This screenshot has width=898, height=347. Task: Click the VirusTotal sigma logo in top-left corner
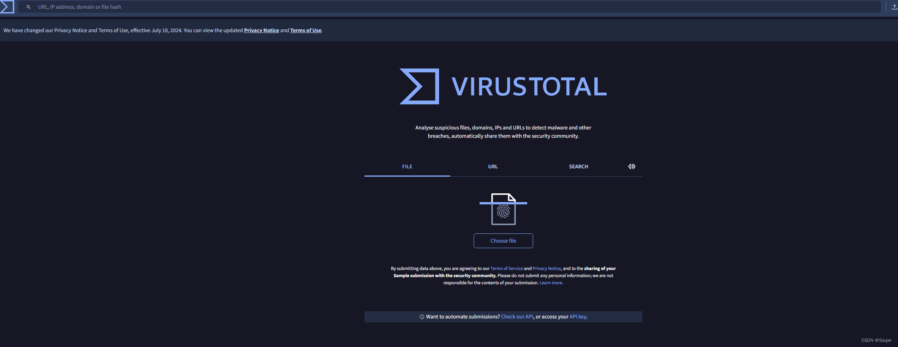(7, 7)
